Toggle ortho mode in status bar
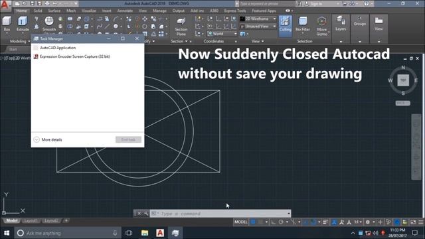The width and height of the screenshot is (425, 239). tap(273, 222)
